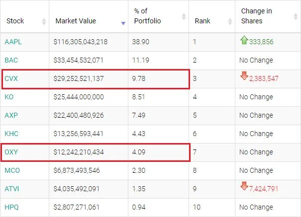
Task: Select the CVX ticker link
Action: click(x=11, y=78)
